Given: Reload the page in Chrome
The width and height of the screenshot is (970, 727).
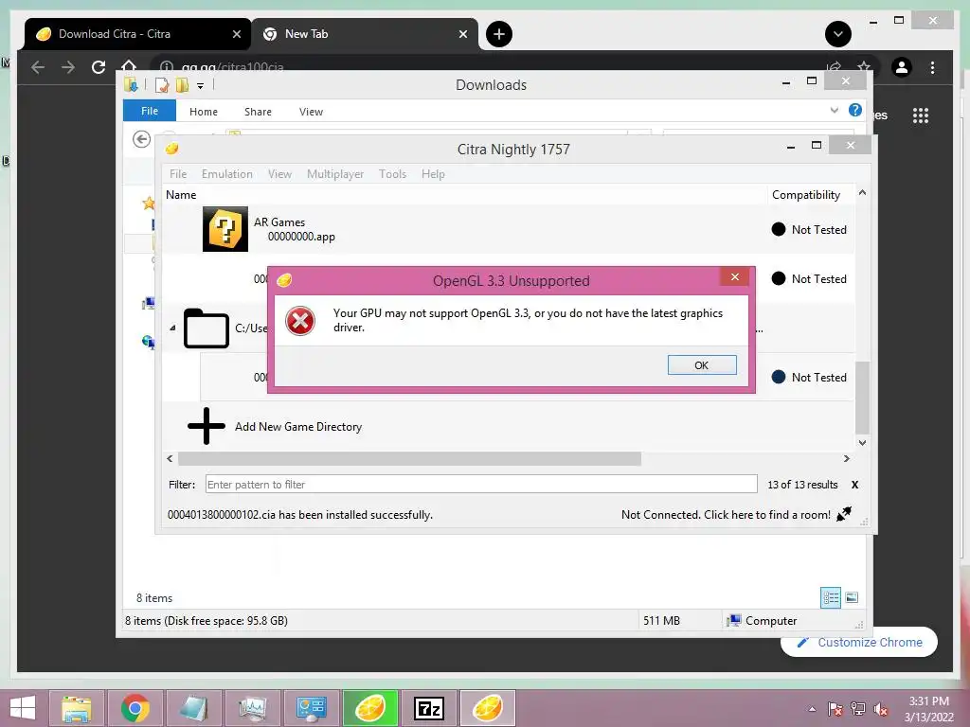Looking at the screenshot, I should (x=99, y=67).
